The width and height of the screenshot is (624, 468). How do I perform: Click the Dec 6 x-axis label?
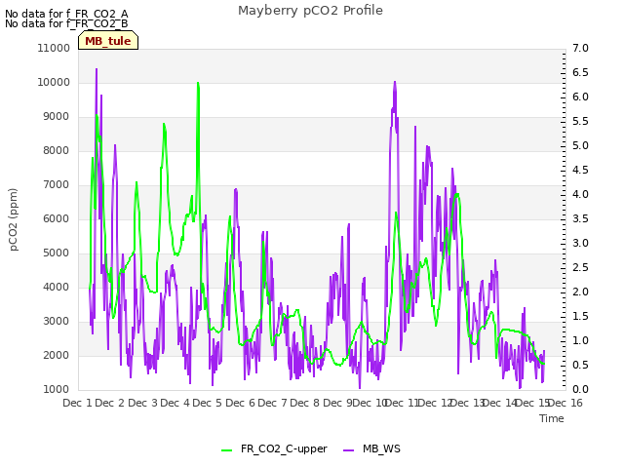(x=240, y=403)
